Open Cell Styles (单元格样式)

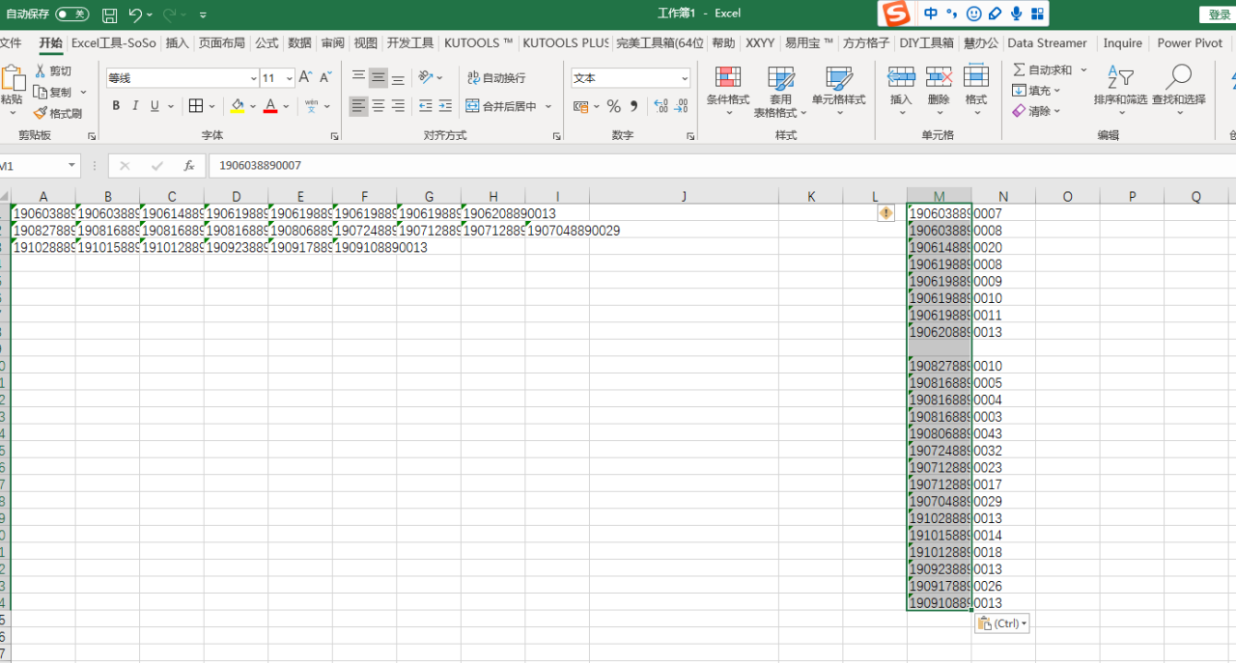click(838, 91)
